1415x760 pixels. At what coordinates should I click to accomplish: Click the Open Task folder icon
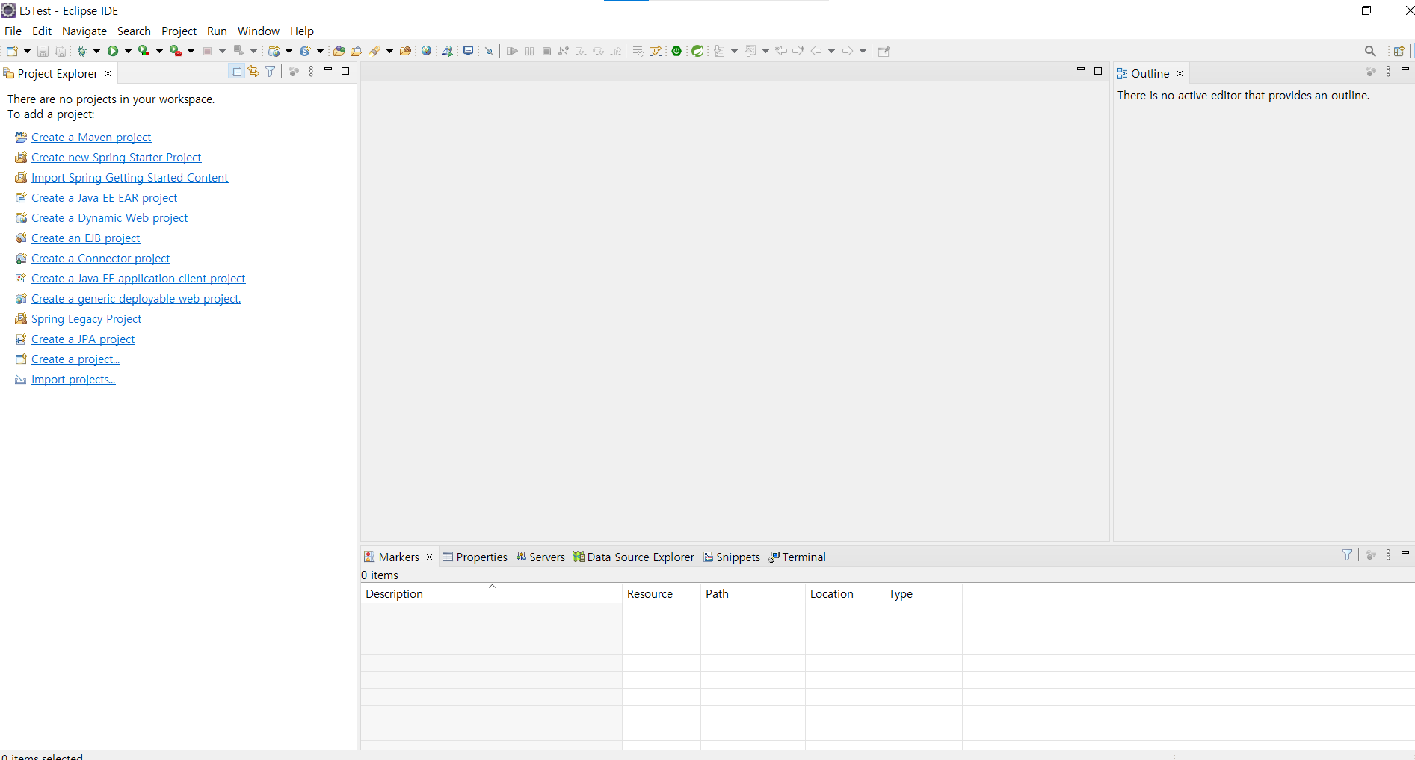click(x=356, y=51)
